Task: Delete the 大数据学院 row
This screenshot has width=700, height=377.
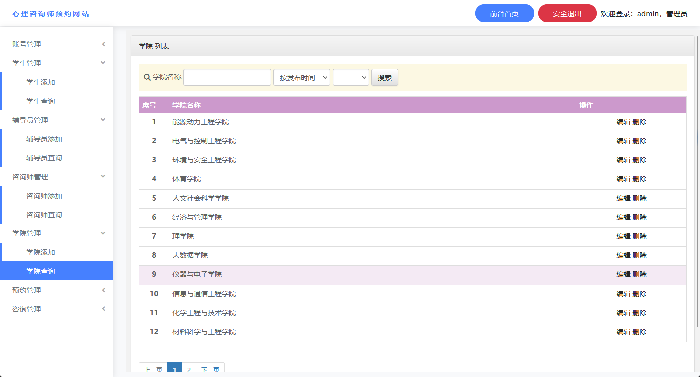Action: 639,255
